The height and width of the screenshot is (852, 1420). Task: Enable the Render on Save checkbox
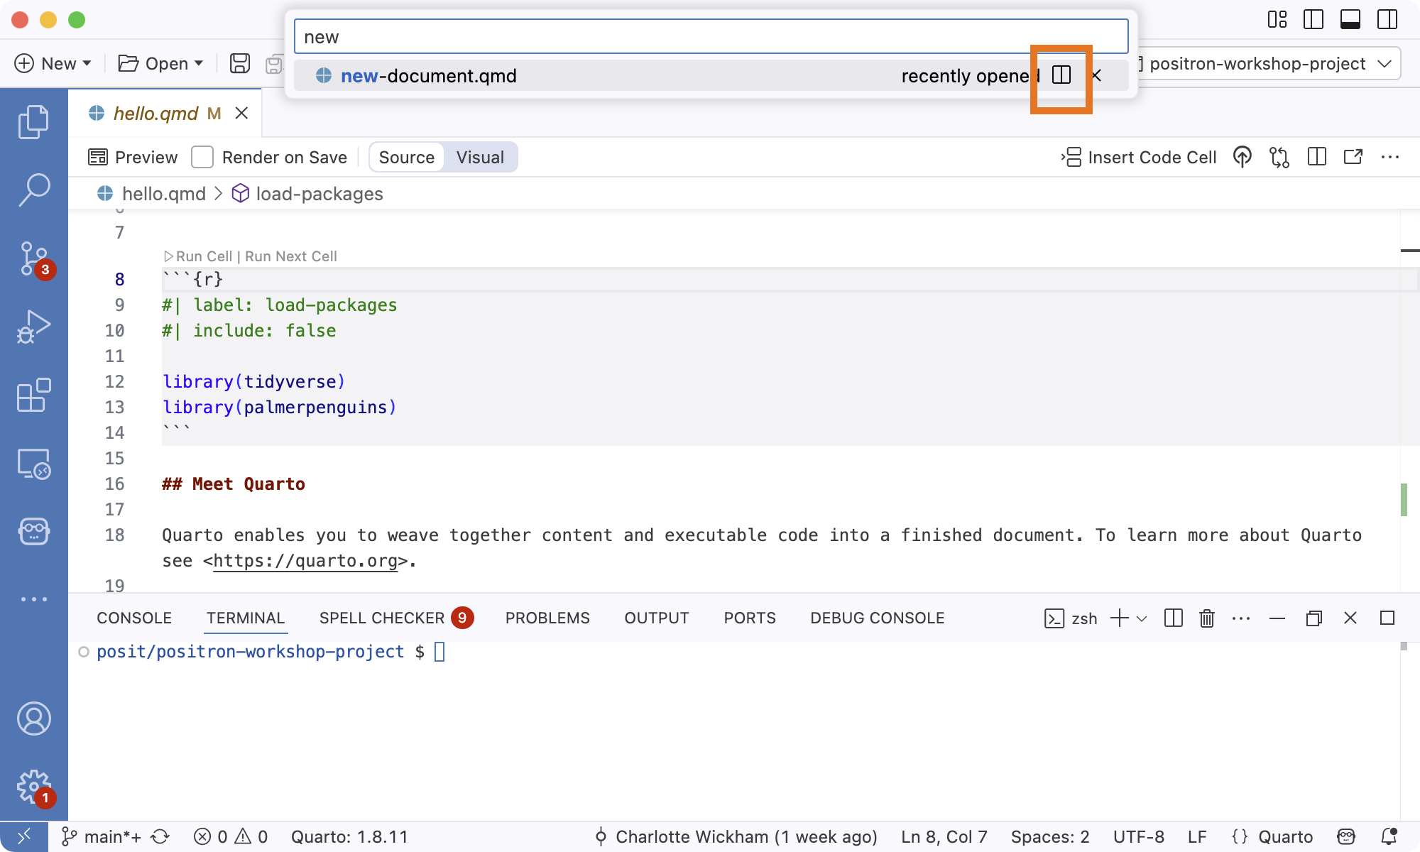(x=202, y=157)
